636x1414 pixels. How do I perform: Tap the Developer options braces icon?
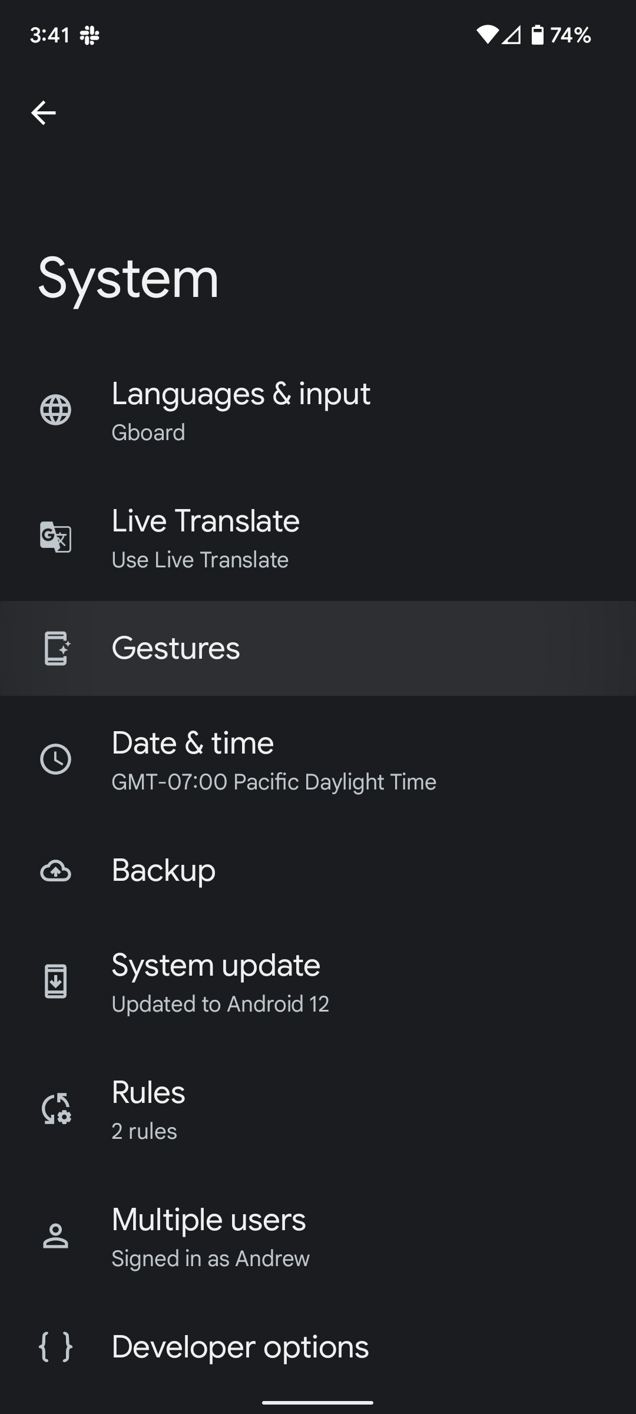56,1347
